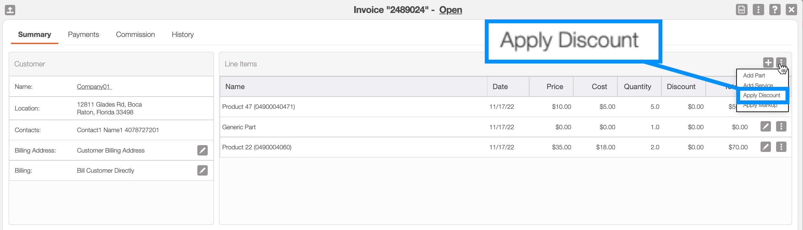The height and width of the screenshot is (230, 803).
Task: View the History tab
Action: [182, 35]
